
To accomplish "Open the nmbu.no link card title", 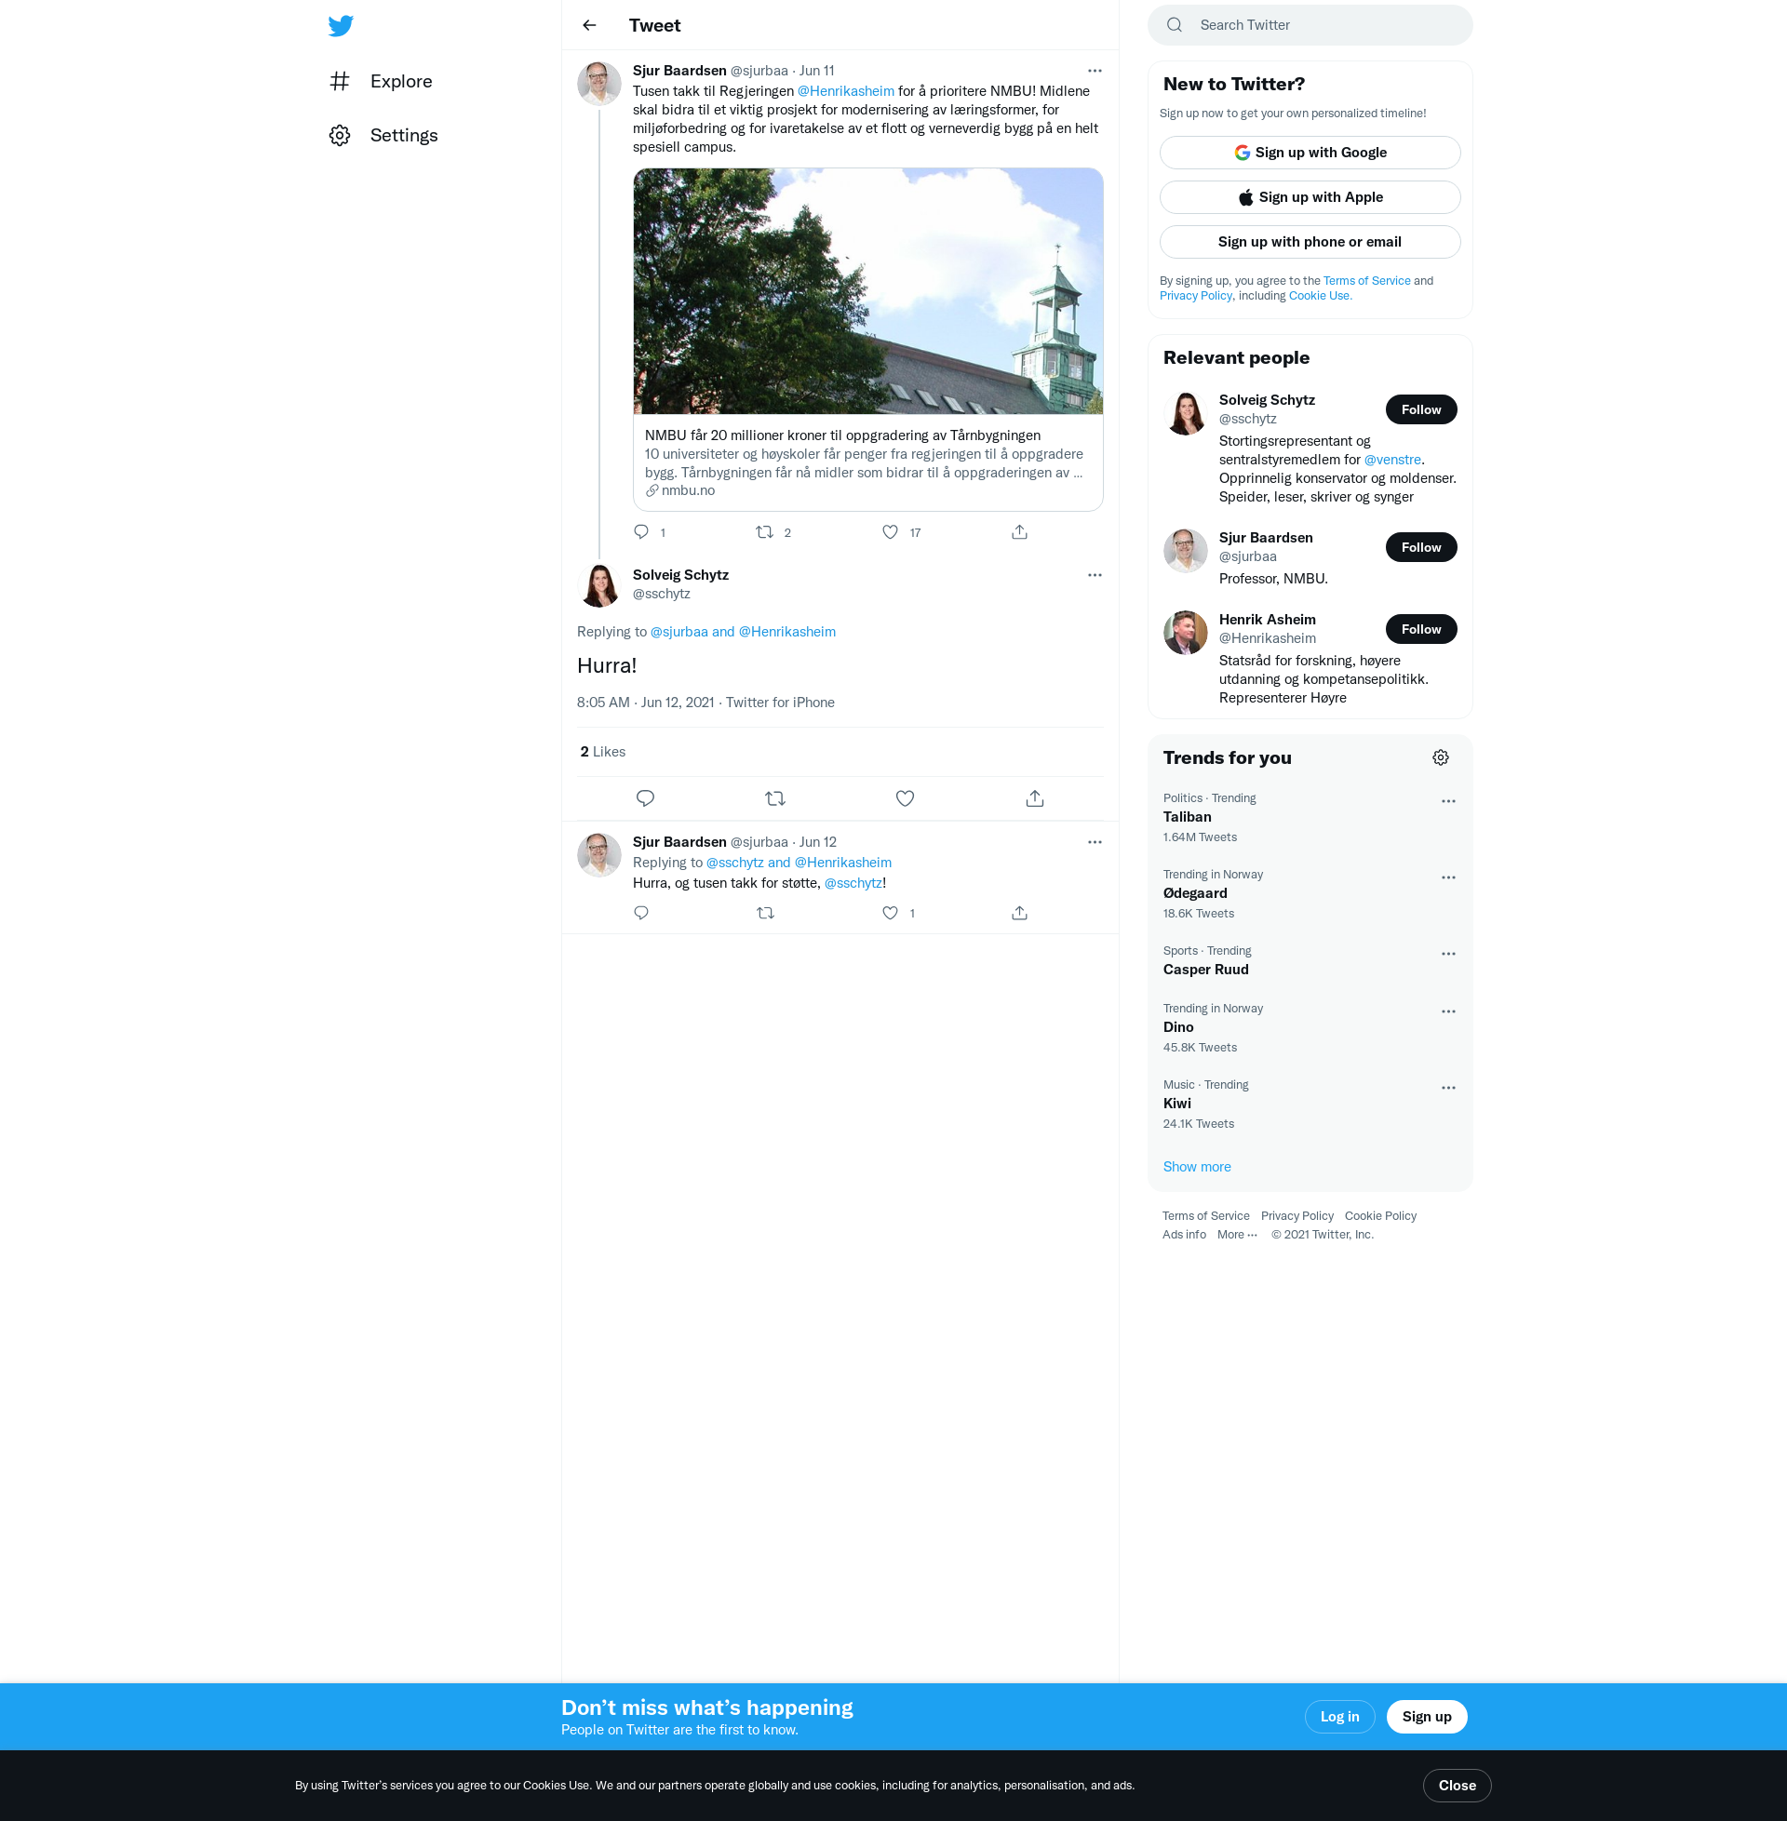I will pyautogui.click(x=842, y=435).
